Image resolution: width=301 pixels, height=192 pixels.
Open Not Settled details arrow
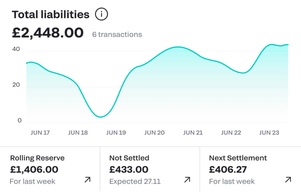187,180
